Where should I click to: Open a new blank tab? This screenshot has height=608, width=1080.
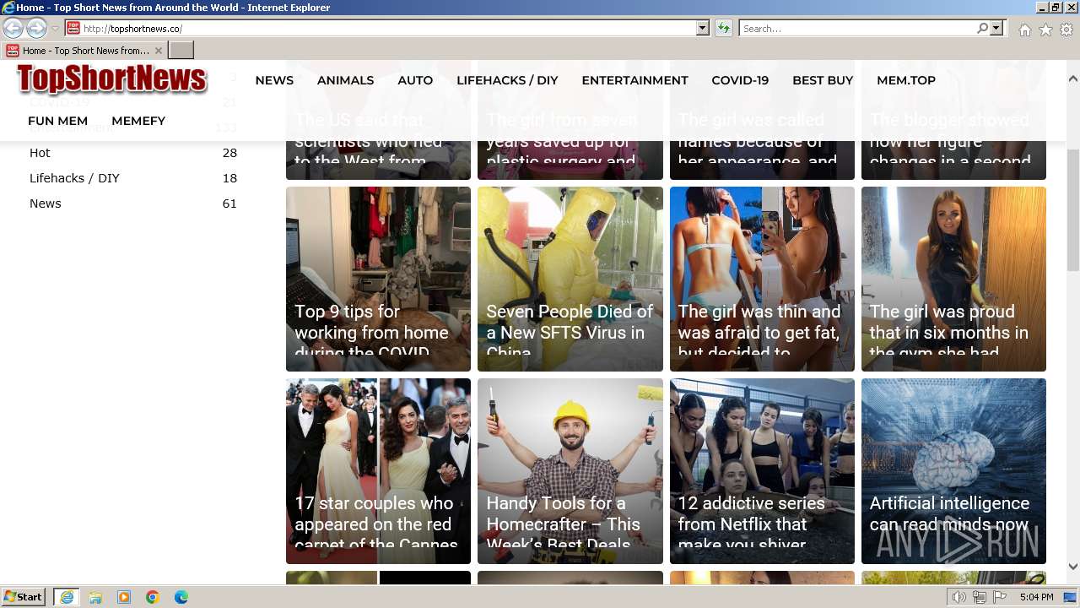(181, 51)
